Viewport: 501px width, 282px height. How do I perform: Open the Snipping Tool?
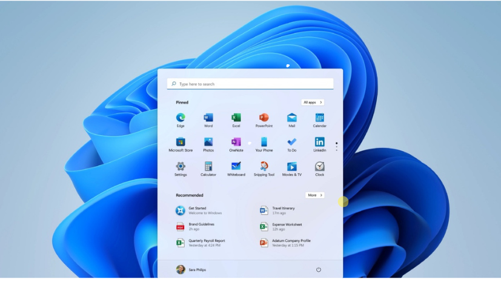click(x=264, y=166)
